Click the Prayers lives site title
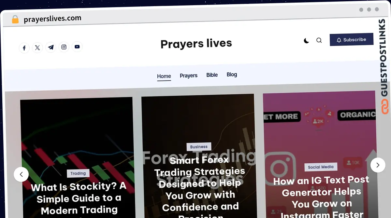The image size is (391, 218). tap(196, 44)
